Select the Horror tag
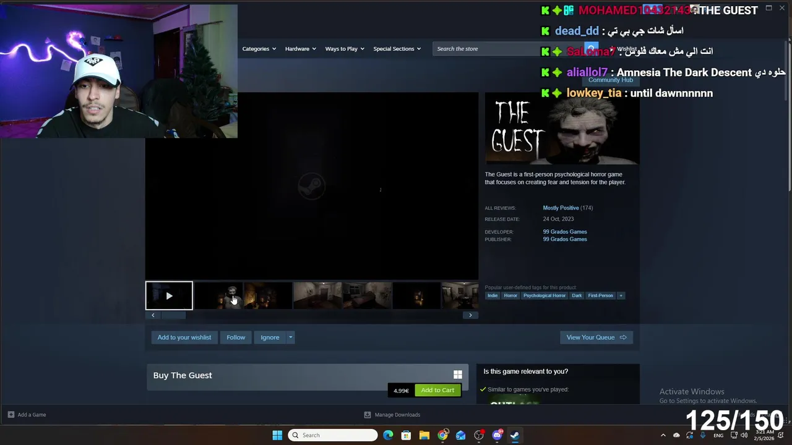This screenshot has width=792, height=445. pos(510,295)
